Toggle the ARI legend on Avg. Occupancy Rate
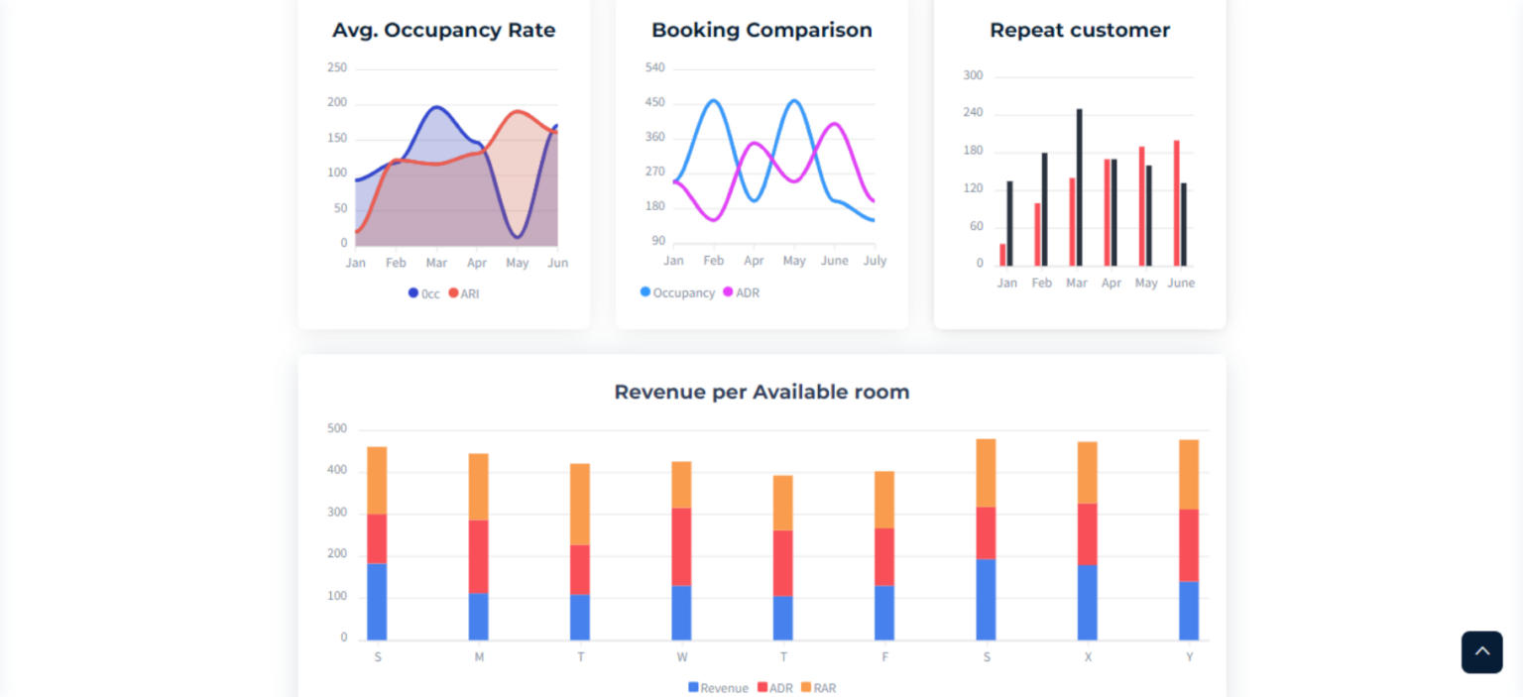The height and width of the screenshot is (697, 1523). [x=464, y=293]
